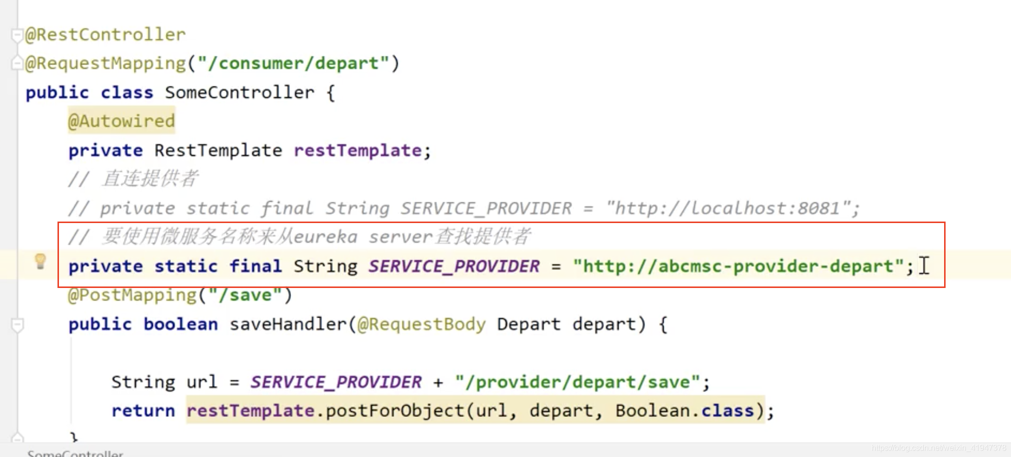Collapse the saveHandler method fold marker

coord(17,325)
